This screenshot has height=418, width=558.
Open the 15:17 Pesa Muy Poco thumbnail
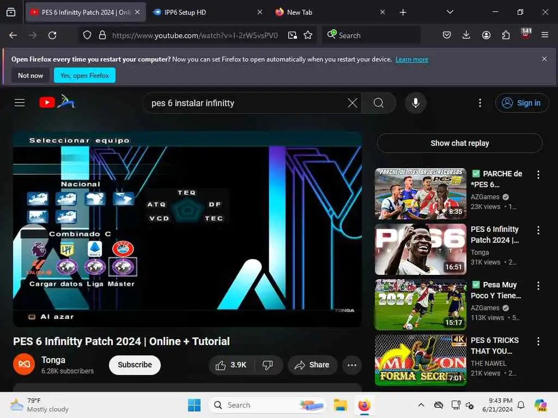(420, 305)
